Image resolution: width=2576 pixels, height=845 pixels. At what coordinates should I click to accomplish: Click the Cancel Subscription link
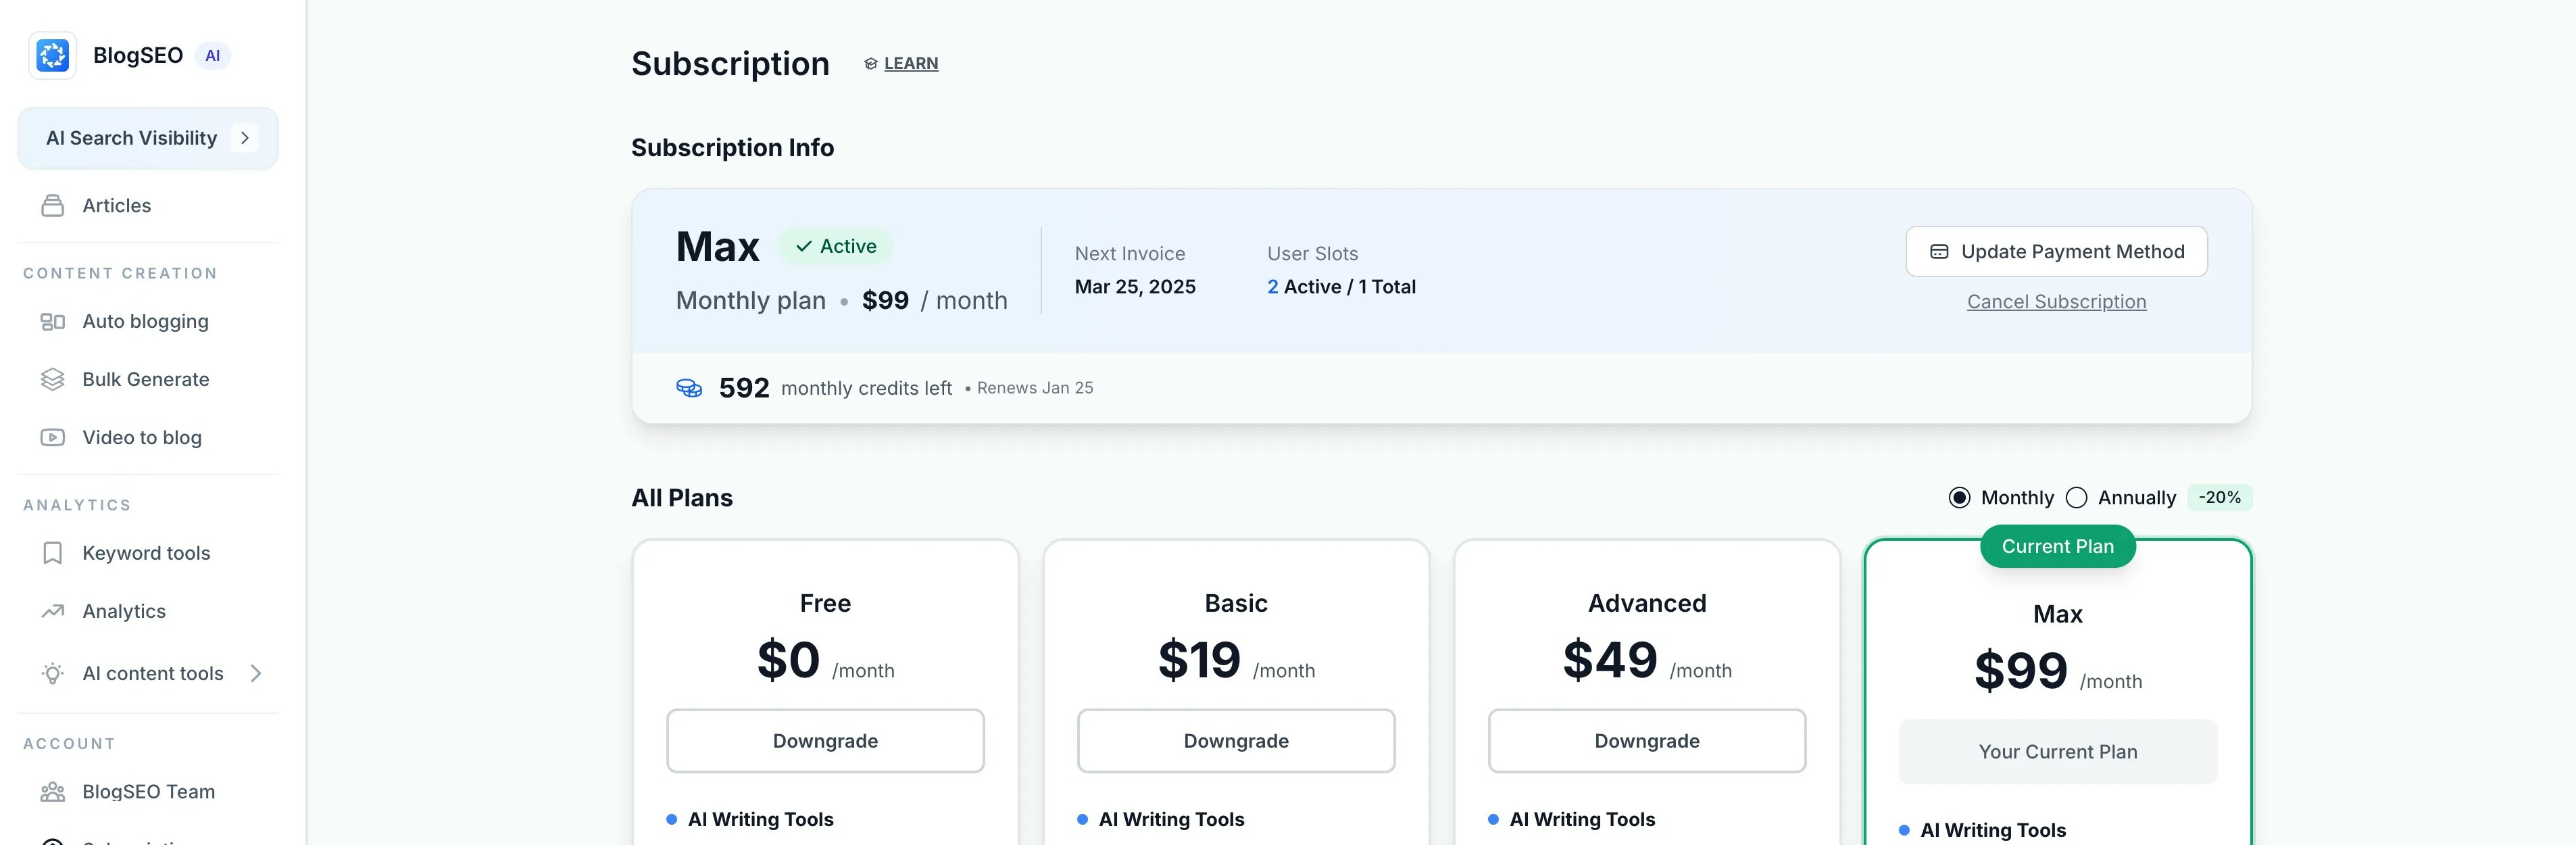[2056, 302]
